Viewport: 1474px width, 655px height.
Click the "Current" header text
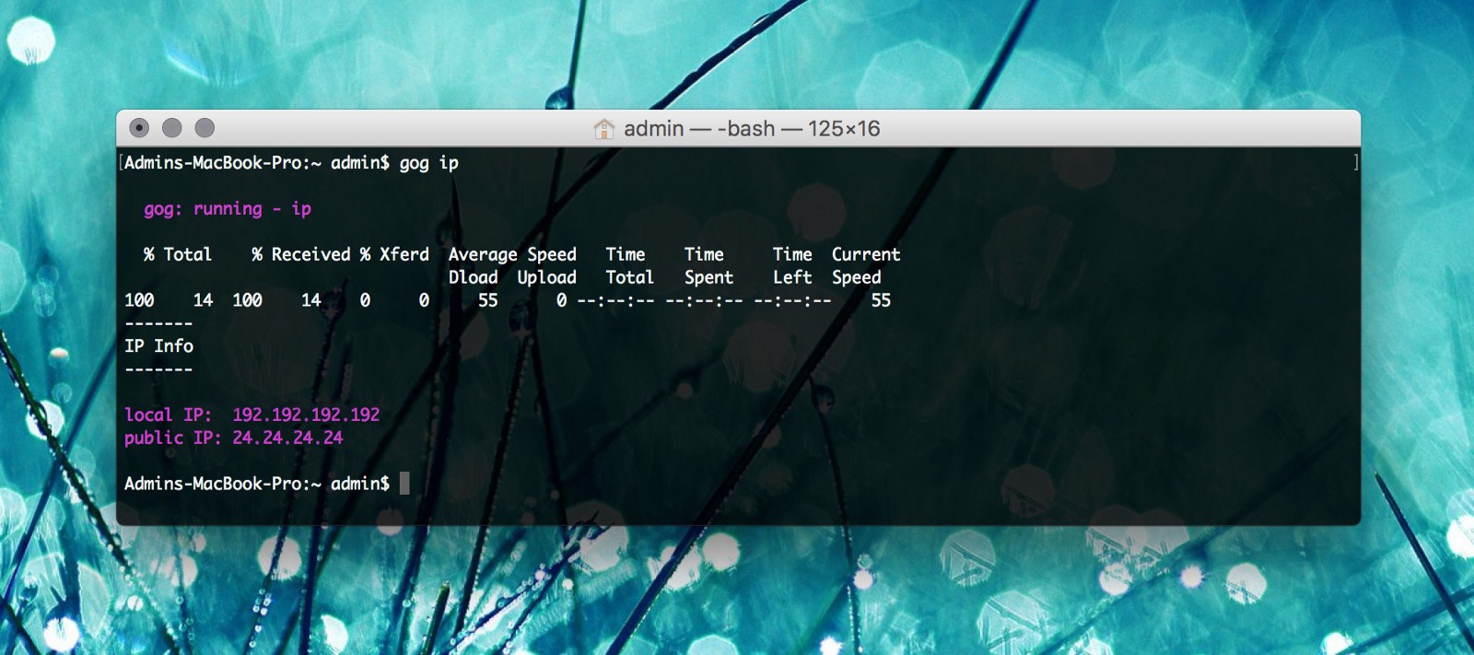pyautogui.click(x=866, y=254)
